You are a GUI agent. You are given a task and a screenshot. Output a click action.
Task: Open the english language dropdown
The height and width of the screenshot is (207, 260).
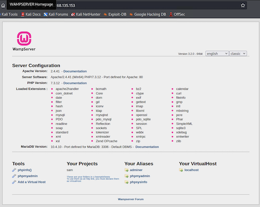coord(217,54)
